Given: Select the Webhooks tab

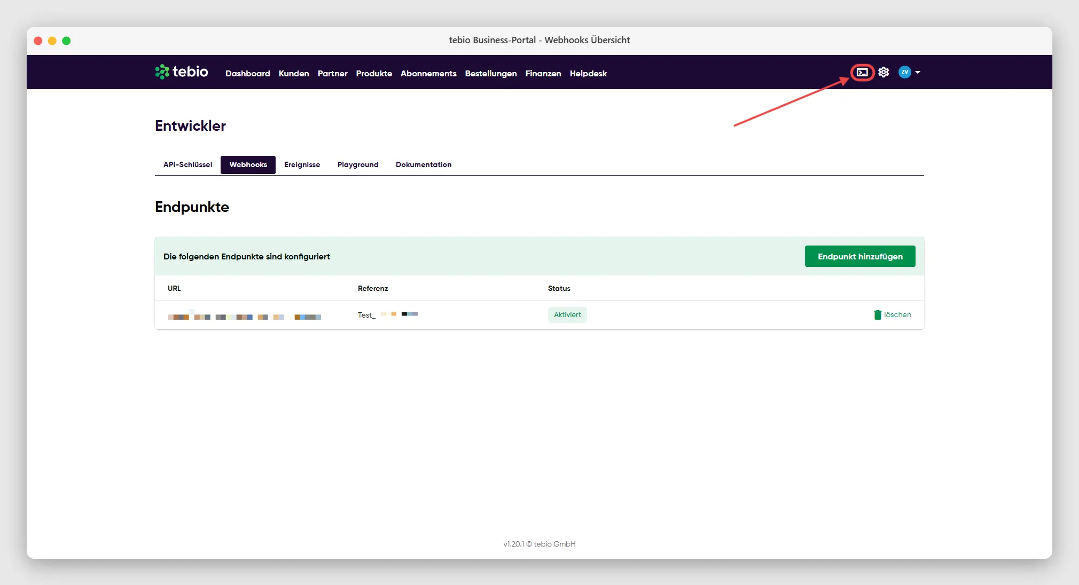Looking at the screenshot, I should pyautogui.click(x=248, y=164).
